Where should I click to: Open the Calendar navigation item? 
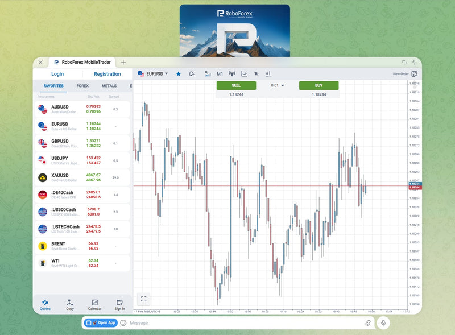pos(94,305)
